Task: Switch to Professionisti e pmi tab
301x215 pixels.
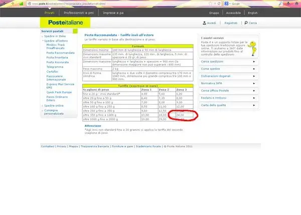Action: coord(79,13)
